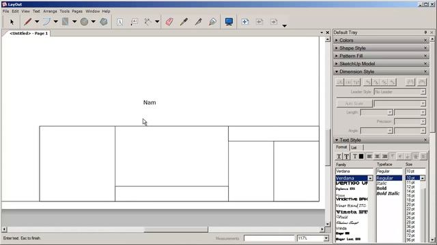Choose the red Line pencil tool

(27, 22)
